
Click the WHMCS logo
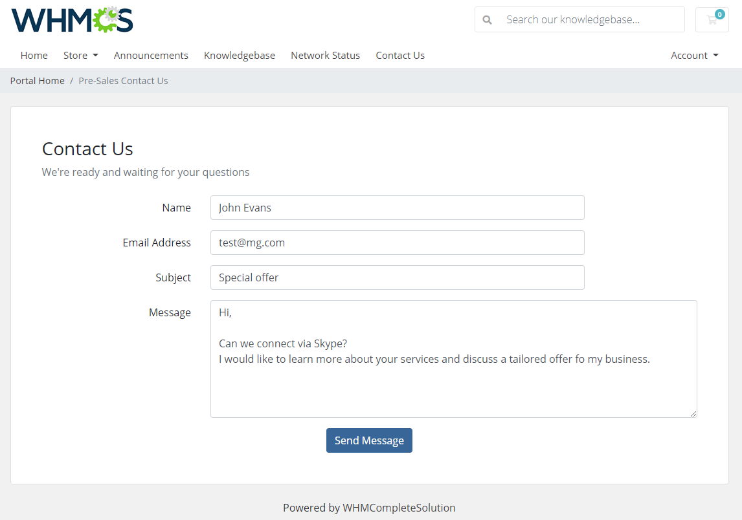coord(71,20)
